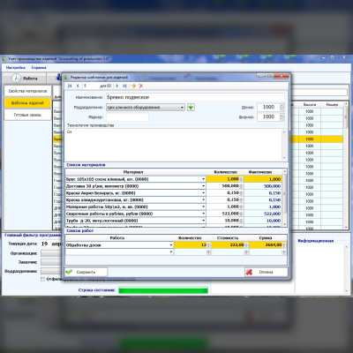This screenshot has height=353, width=353.
Task: Toggle the filter checkbox below Подразделение
Action: click(x=43, y=279)
